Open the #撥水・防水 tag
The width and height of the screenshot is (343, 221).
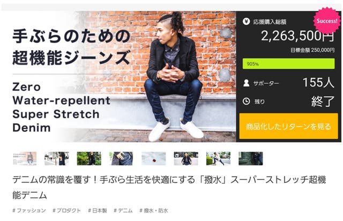154,210
